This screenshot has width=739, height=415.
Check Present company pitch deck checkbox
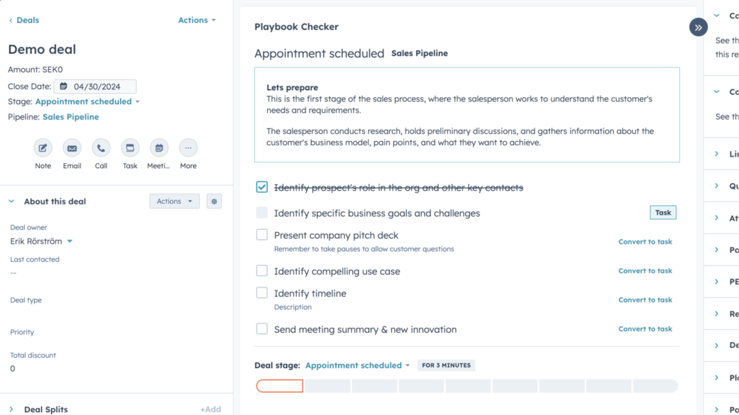[x=262, y=235]
